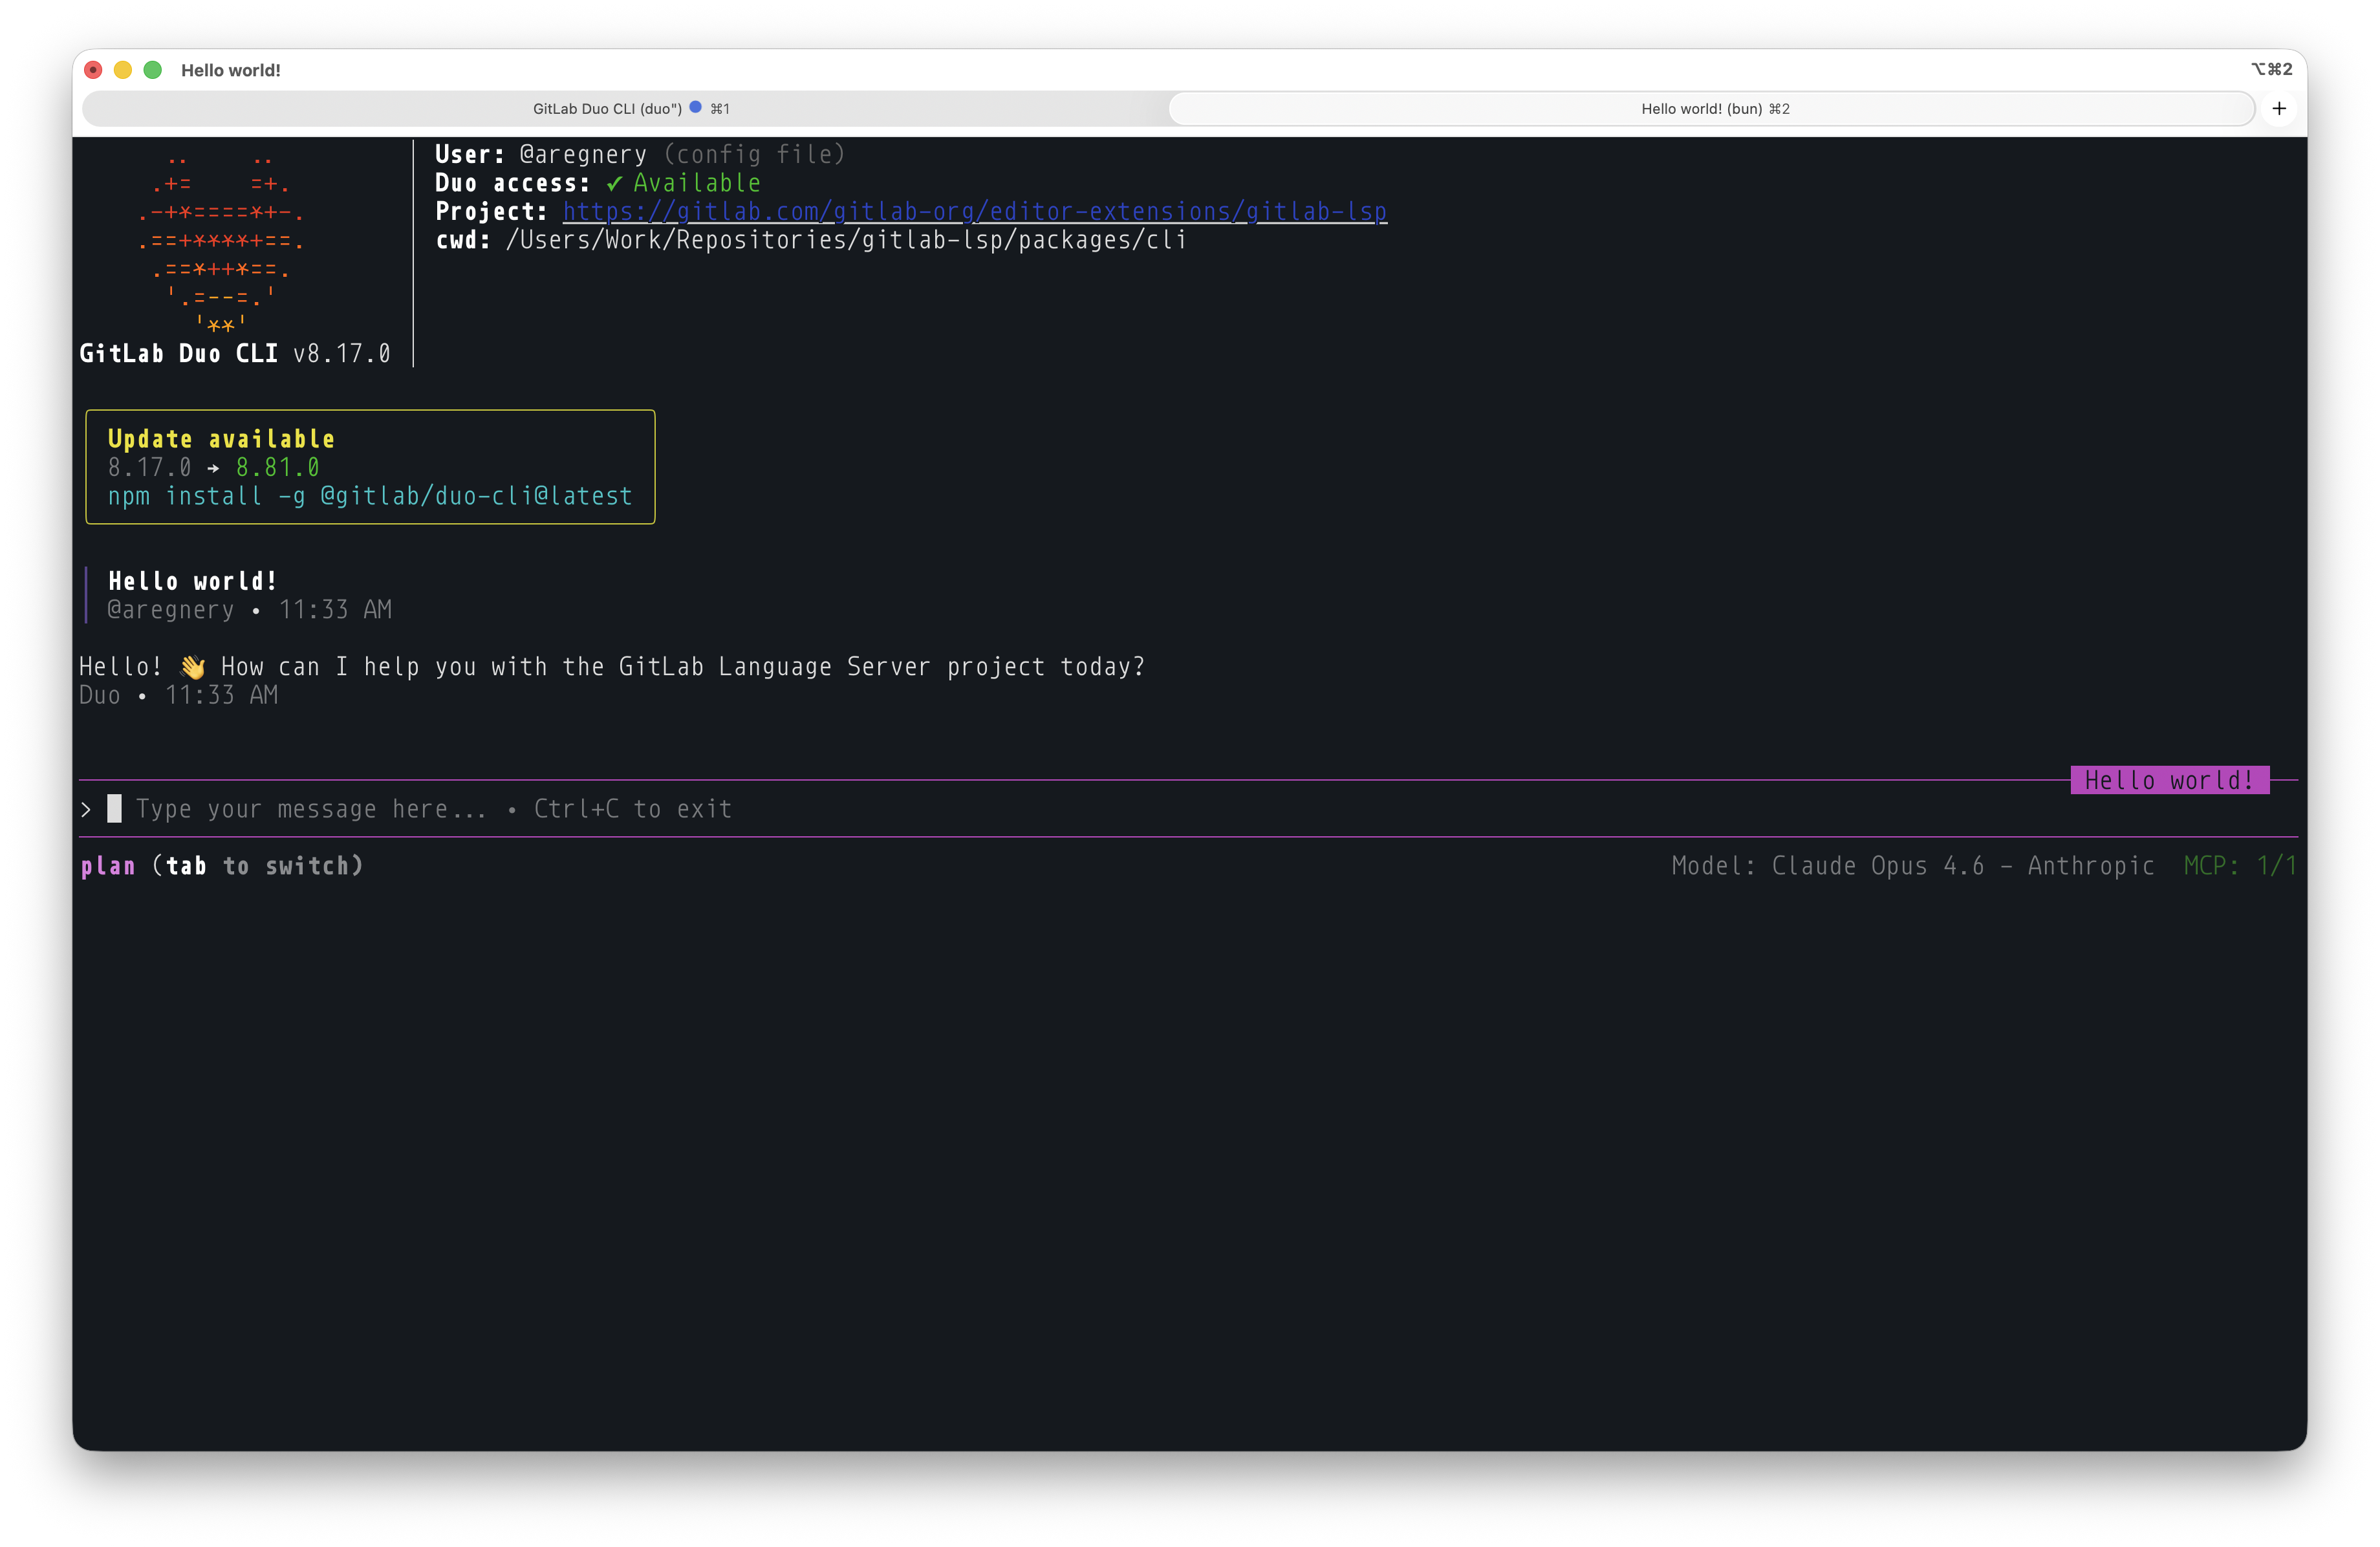Expand the Update available notice box

click(370, 467)
